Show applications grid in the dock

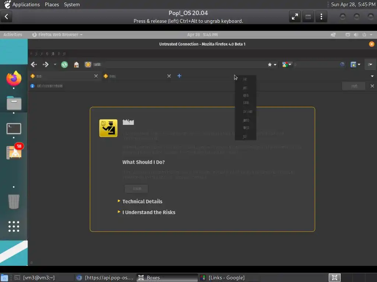(14, 226)
